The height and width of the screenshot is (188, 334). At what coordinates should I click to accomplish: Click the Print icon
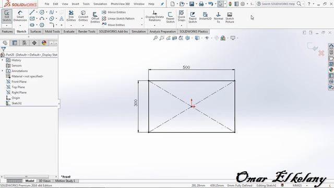(201, 4)
